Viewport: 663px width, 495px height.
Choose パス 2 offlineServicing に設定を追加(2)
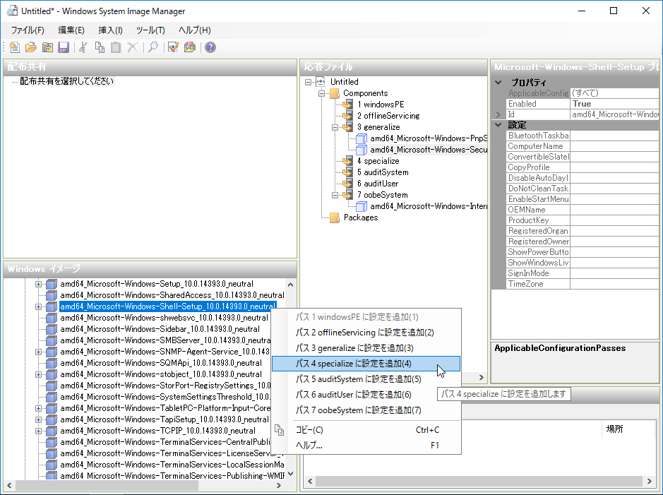[x=366, y=333]
